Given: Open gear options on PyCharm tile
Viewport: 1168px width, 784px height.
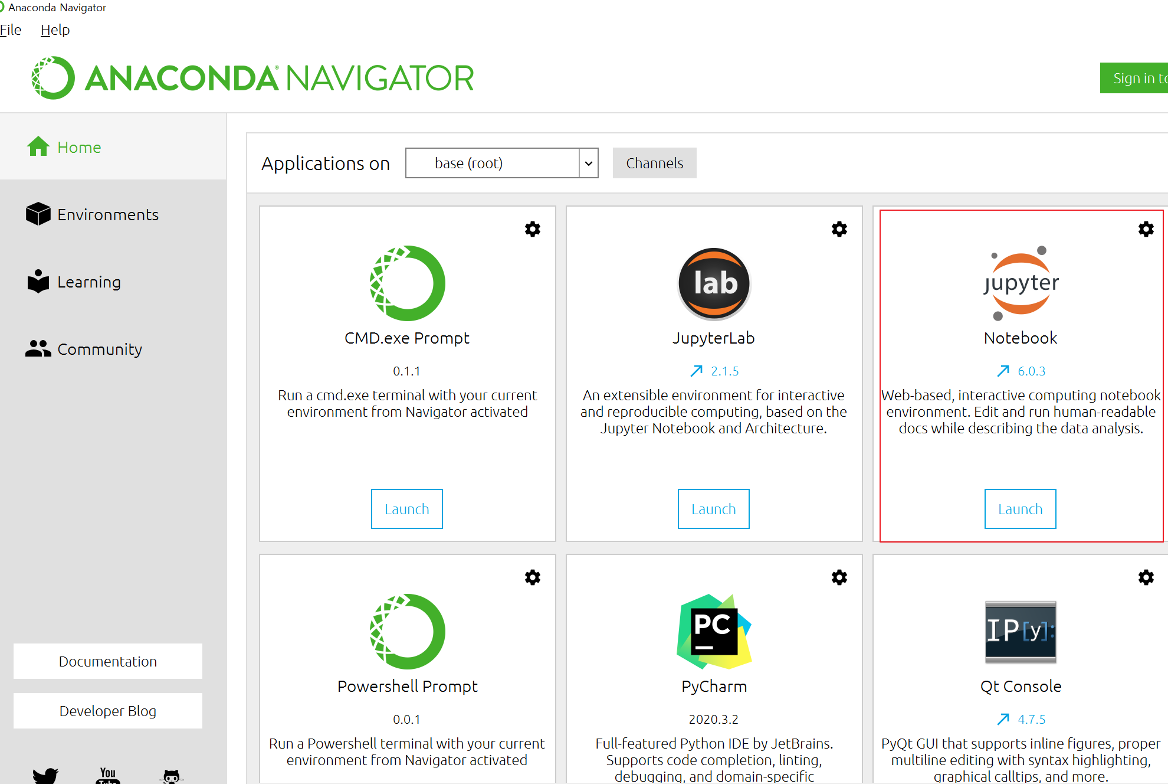Looking at the screenshot, I should coord(839,577).
